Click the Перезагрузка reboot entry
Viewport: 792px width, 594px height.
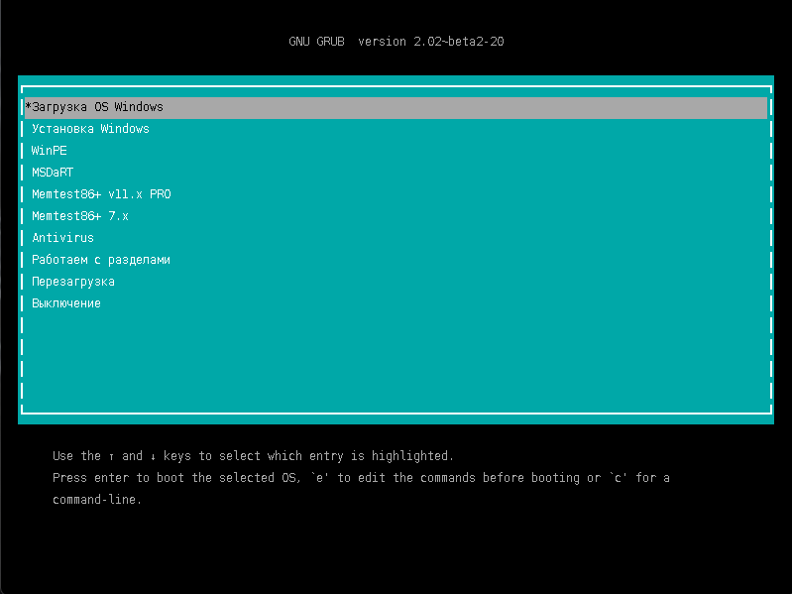point(73,282)
